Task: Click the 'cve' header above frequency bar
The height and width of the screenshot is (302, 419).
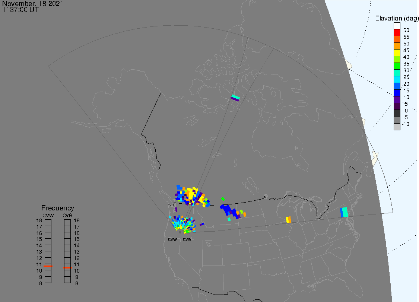Action: click(x=68, y=215)
